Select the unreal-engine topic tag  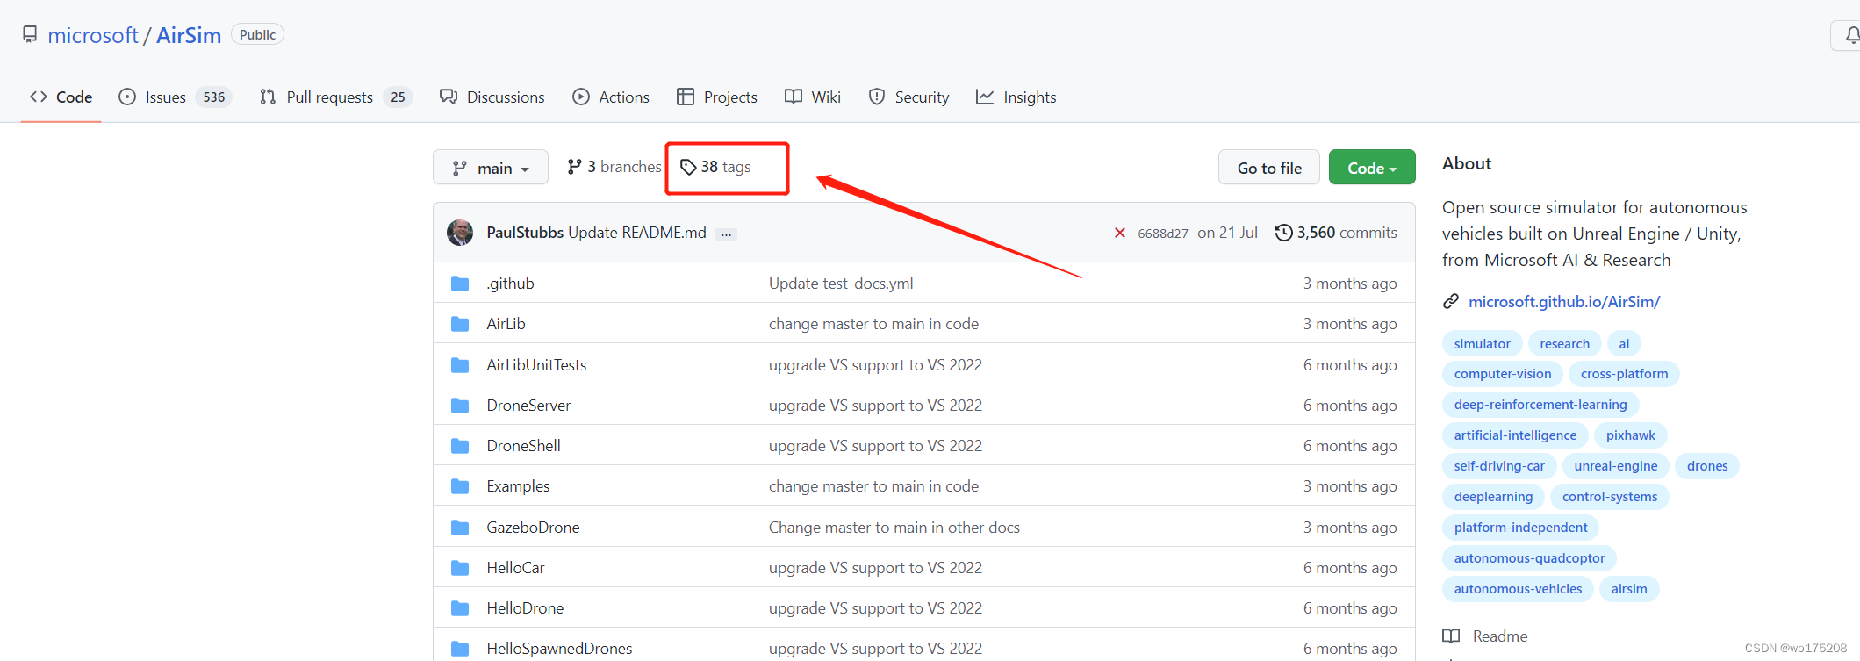(x=1615, y=466)
